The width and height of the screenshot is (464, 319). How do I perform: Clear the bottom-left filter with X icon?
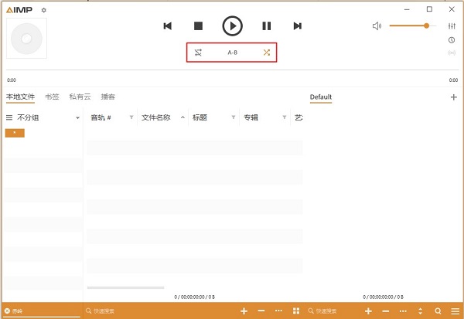pyautogui.click(x=8, y=311)
